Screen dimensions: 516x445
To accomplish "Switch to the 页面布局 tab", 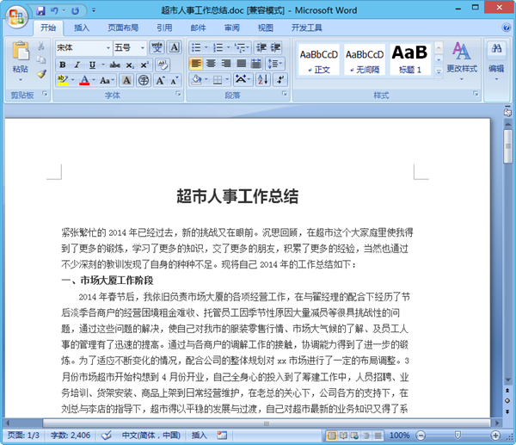I will point(123,28).
